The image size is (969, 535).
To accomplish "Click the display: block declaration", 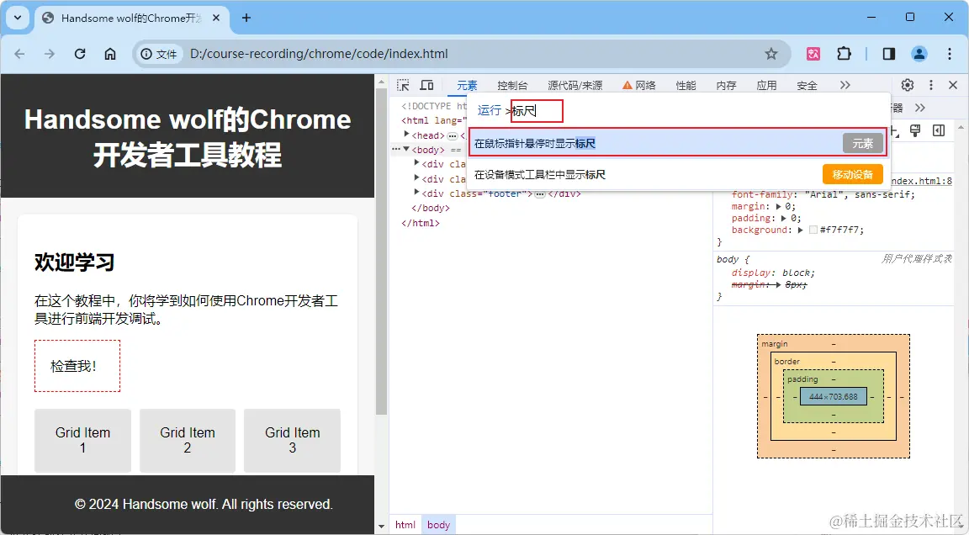I will (x=773, y=273).
